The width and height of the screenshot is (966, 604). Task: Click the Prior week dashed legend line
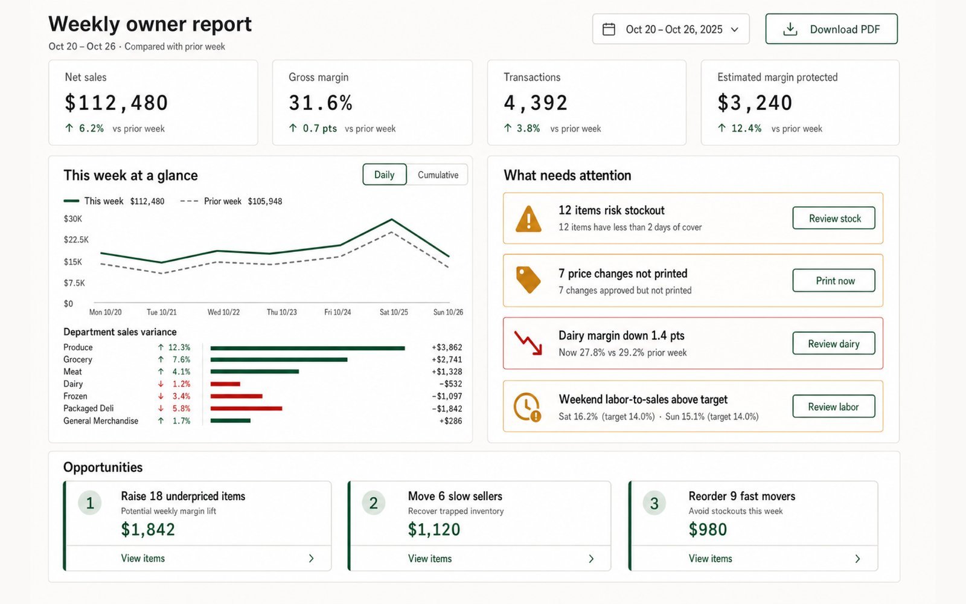189,201
